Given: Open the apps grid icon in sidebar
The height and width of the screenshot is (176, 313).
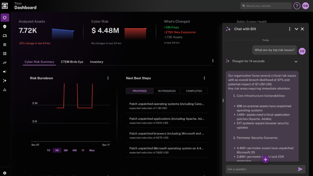Looking at the screenshot, I should point(5,45).
